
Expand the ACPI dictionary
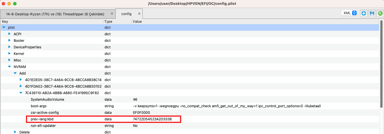click(9, 34)
